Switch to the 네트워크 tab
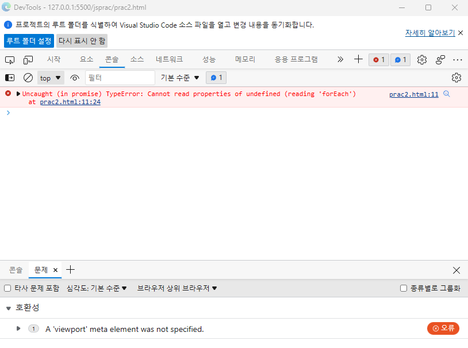 (169, 59)
